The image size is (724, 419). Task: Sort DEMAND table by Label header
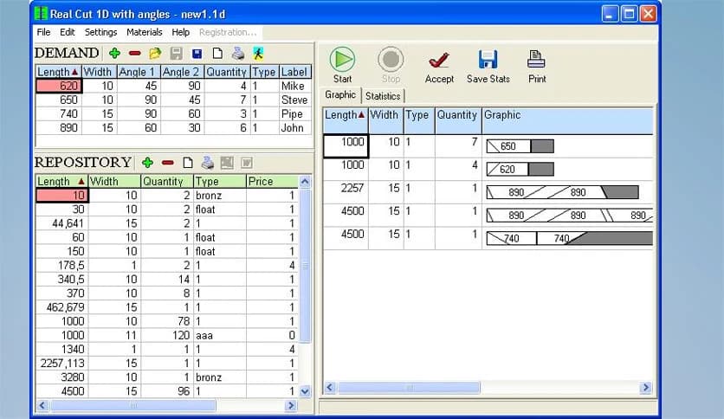pyautogui.click(x=294, y=72)
